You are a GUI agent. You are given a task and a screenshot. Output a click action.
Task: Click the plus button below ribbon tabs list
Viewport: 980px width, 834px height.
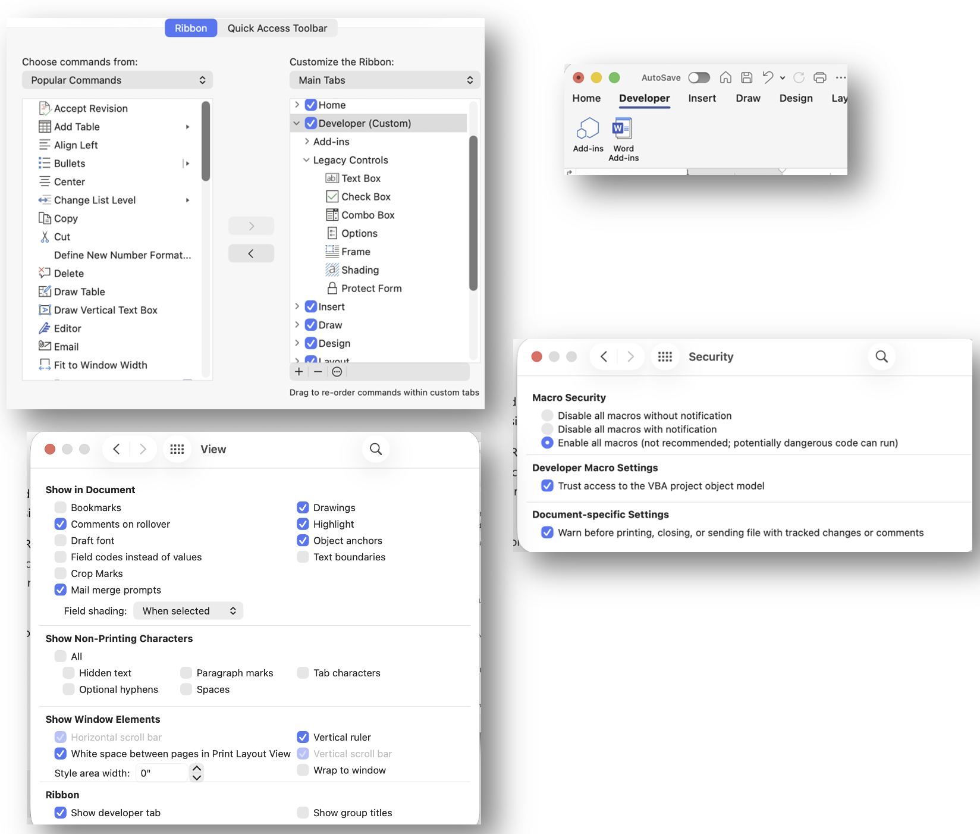(299, 372)
